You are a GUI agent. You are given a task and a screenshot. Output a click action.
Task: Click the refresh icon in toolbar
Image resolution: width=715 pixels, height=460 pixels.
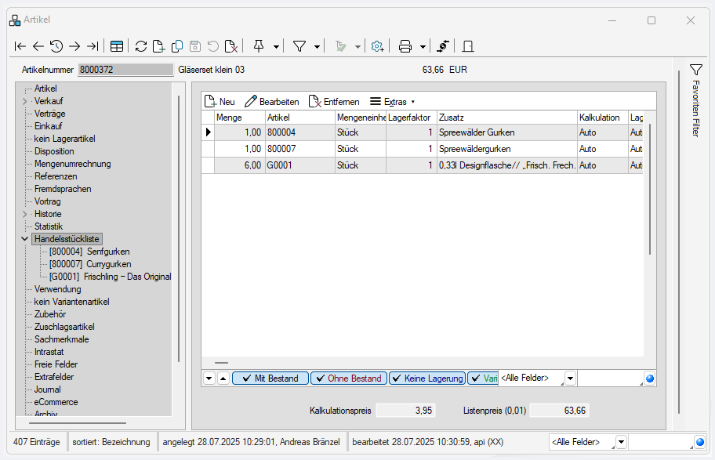pos(141,46)
